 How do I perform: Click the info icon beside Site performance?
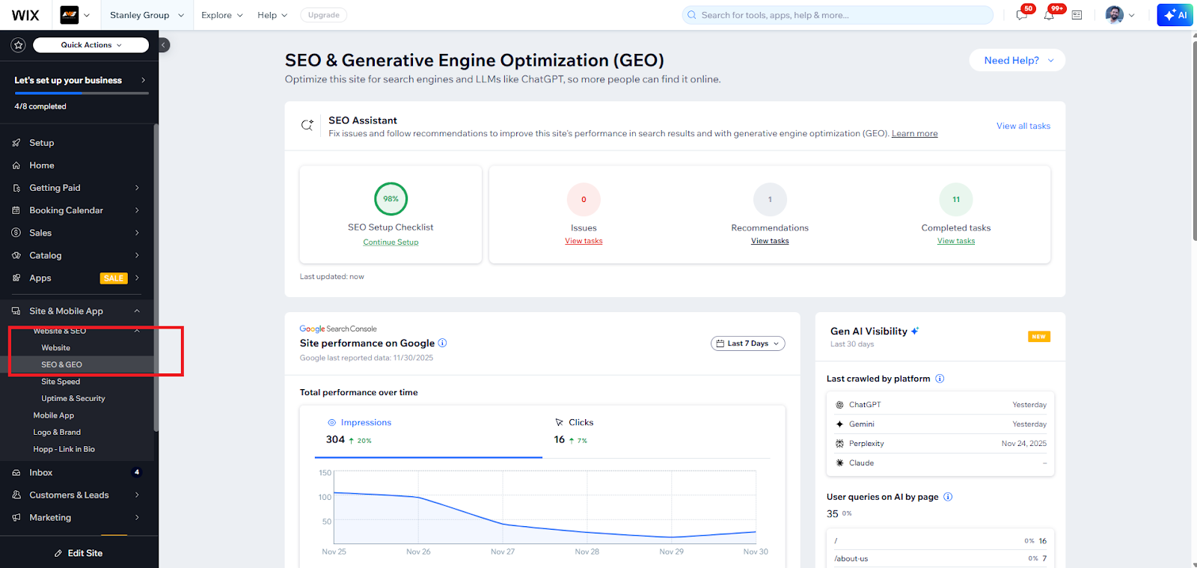(x=442, y=343)
